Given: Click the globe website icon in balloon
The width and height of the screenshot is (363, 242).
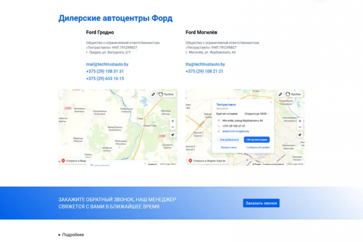Looking at the screenshot, I should 218,131.
